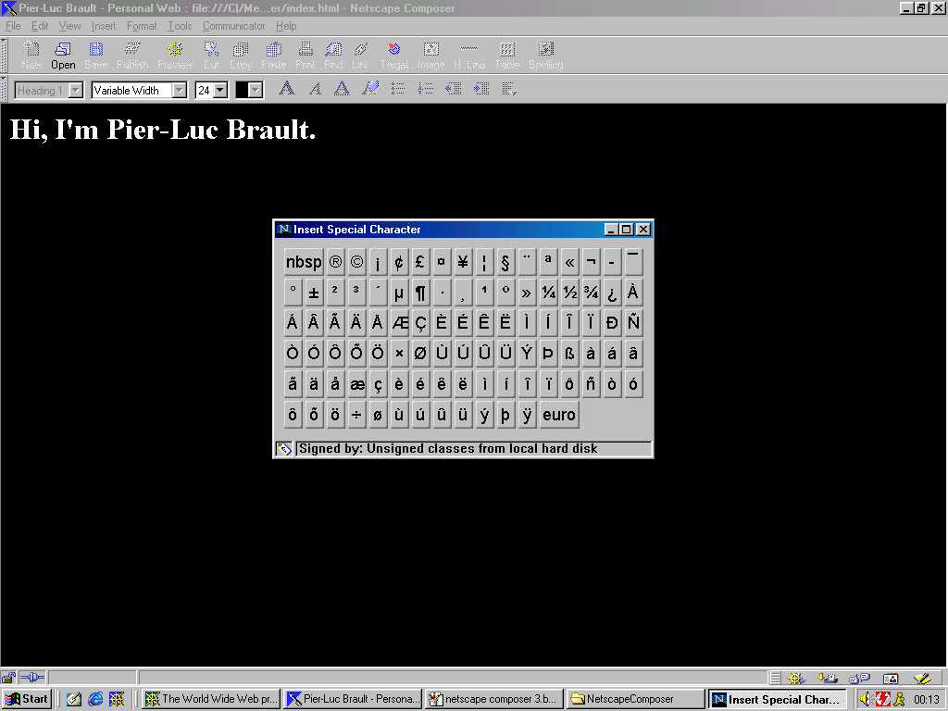Click the bullet list icon
Viewport: 948px width, 711px height.
(x=398, y=90)
